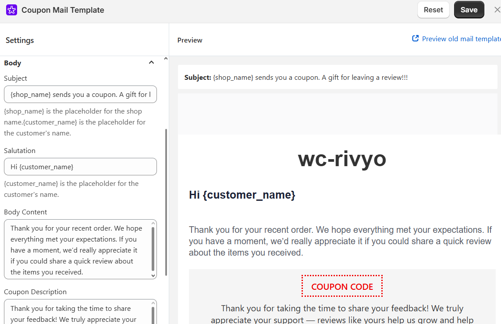The width and height of the screenshot is (501, 324).
Task: Save the coupon mail template
Action: (x=469, y=10)
